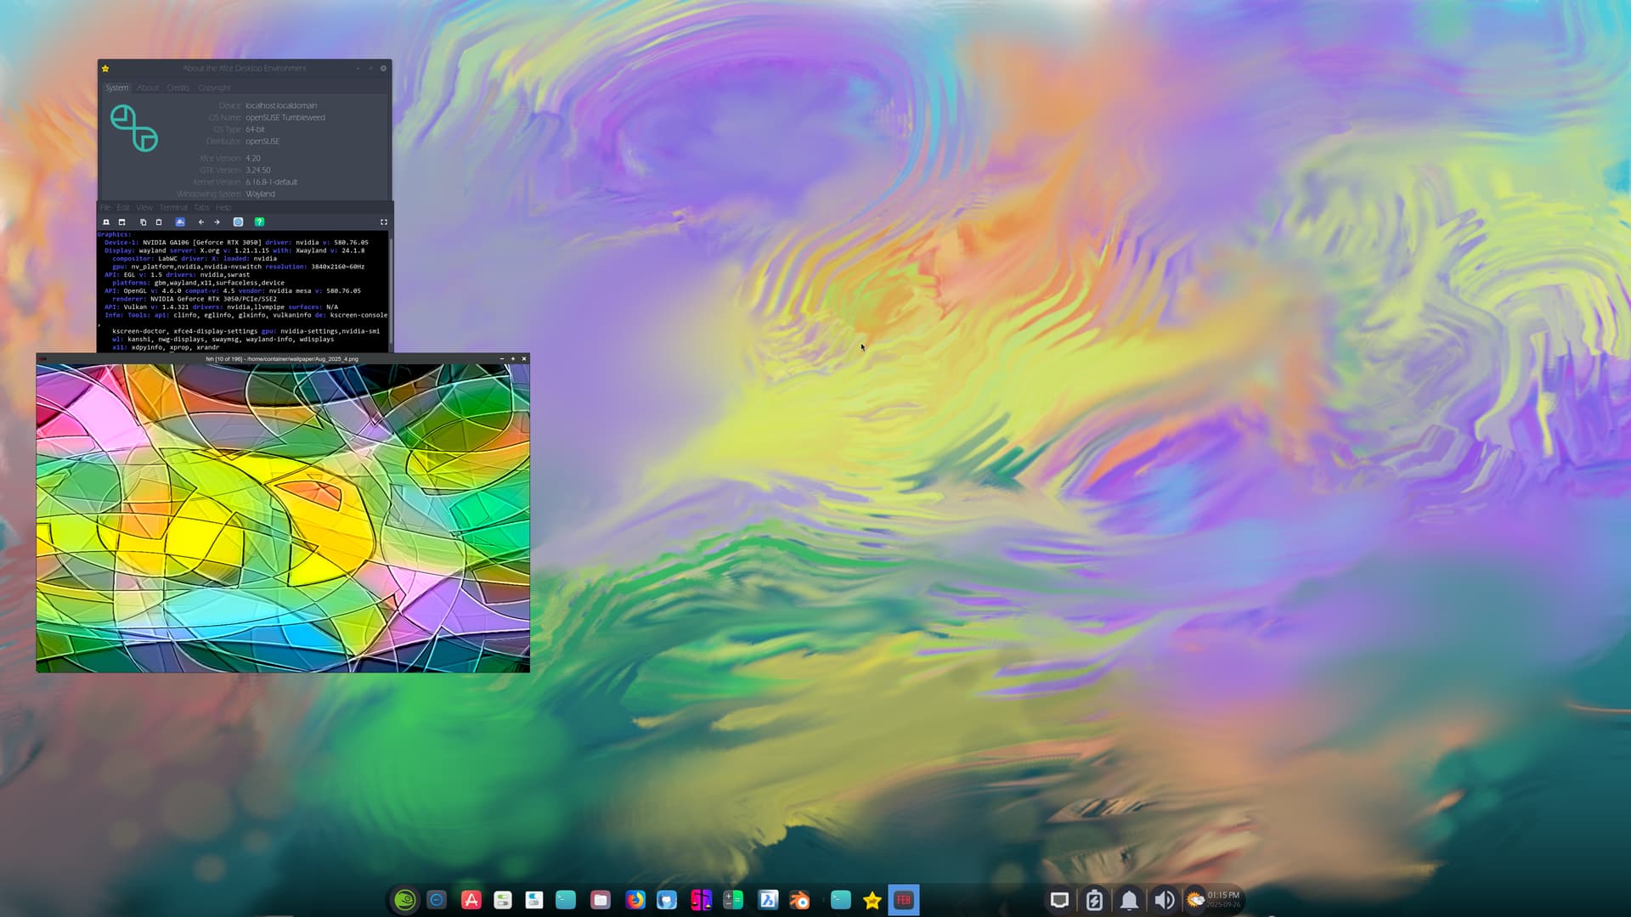The image size is (1631, 917).
Task: Switch to Copyright tab in About Xfce
Action: [x=214, y=87]
